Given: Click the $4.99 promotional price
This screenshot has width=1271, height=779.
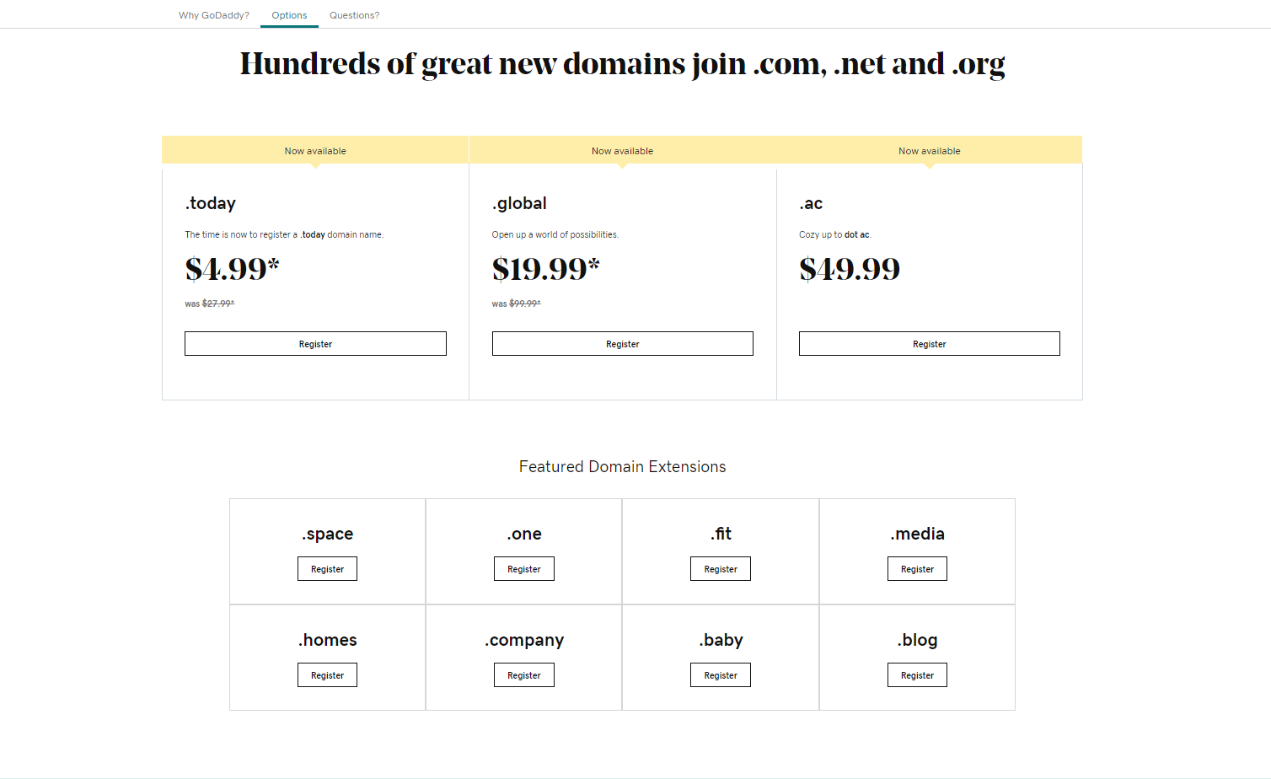Looking at the screenshot, I should pyautogui.click(x=231, y=268).
